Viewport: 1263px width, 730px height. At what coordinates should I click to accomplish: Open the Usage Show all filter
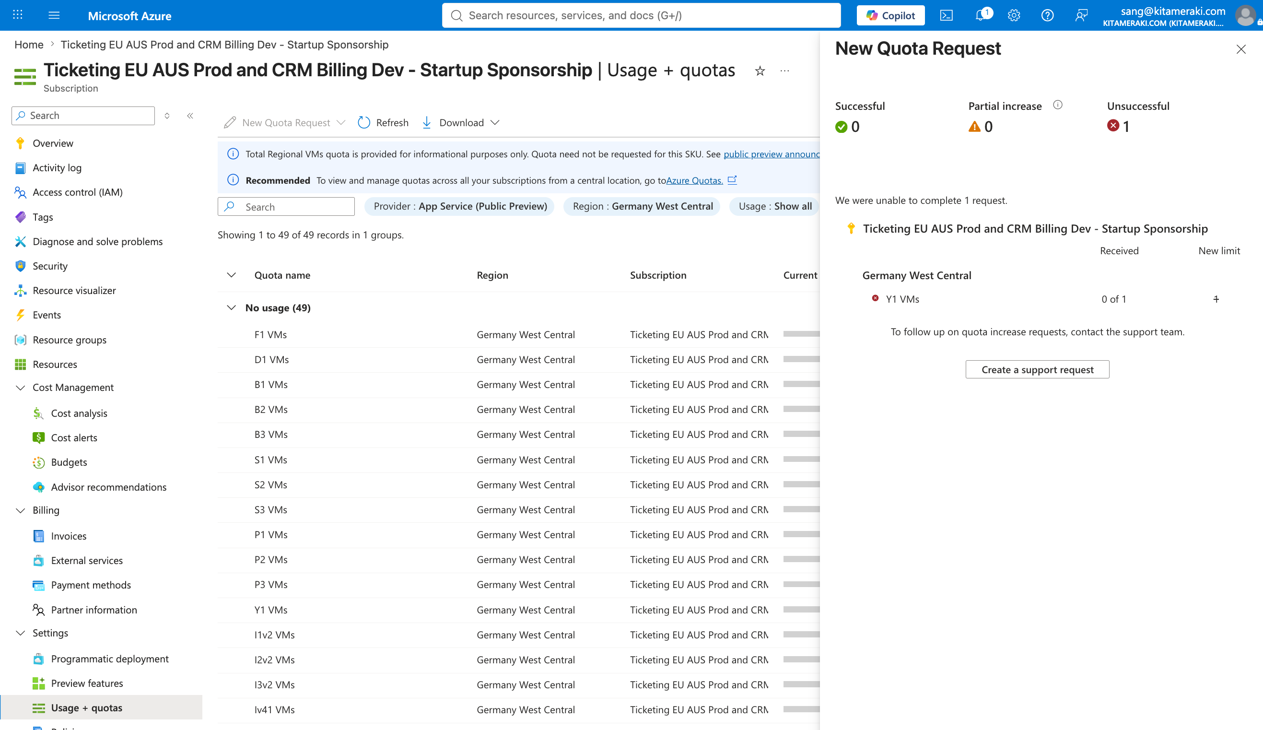click(x=774, y=207)
